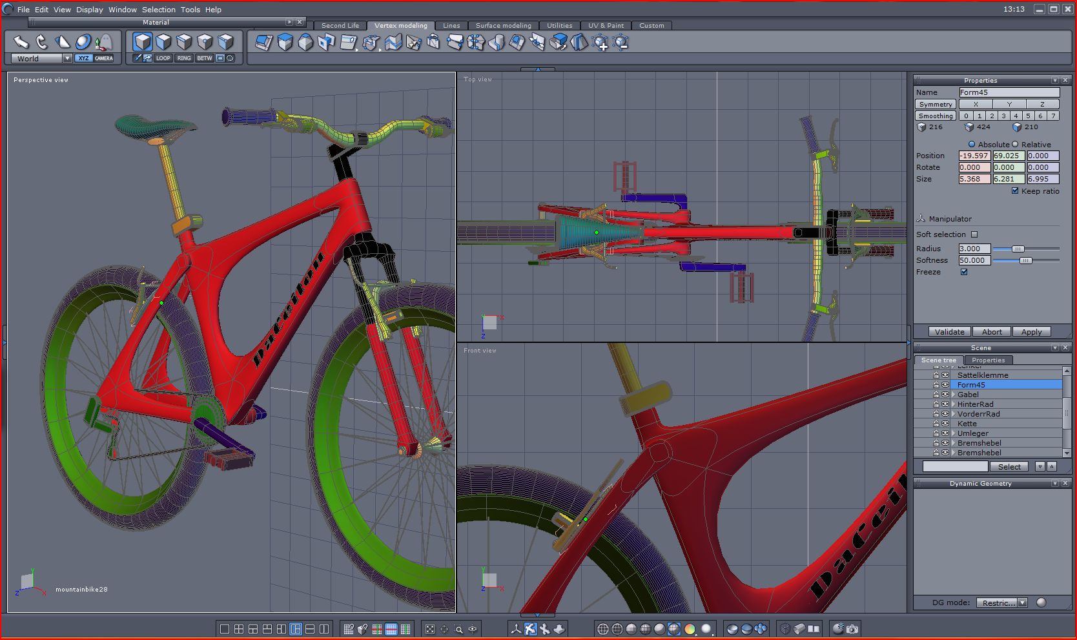Viewport: 1077px width, 640px height.
Task: Select the Rotate manipulator tool
Action: coord(42,43)
